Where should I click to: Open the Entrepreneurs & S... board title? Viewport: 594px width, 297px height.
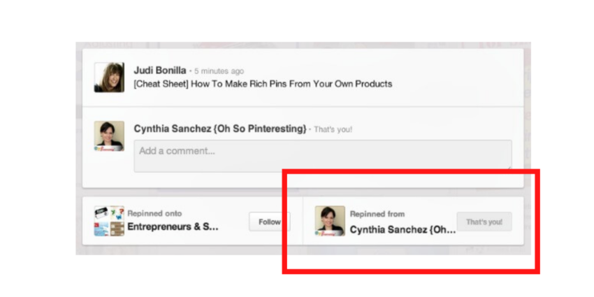click(173, 227)
